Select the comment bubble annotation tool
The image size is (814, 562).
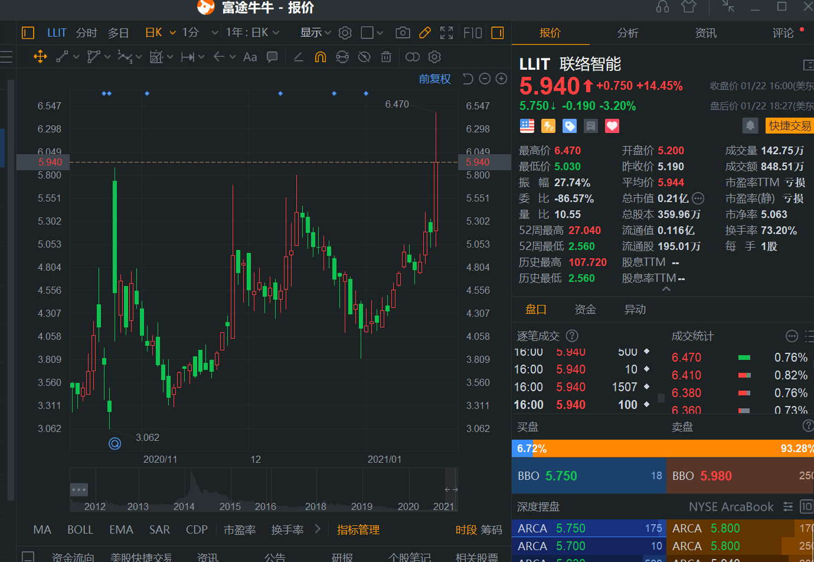272,57
